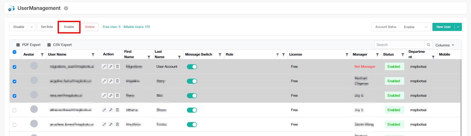Screen dimensions: 471x136
Task: Filter the Manager column
Action: click(377, 55)
